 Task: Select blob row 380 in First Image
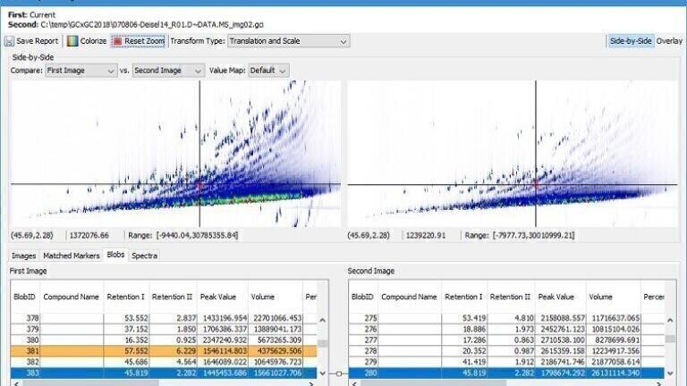point(164,340)
